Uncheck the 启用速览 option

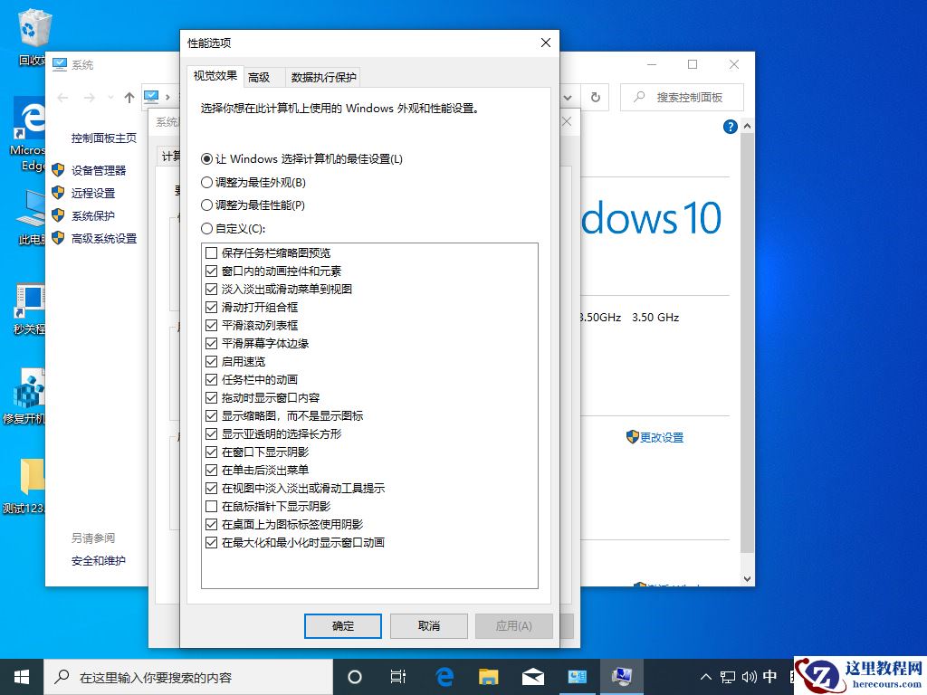[211, 361]
